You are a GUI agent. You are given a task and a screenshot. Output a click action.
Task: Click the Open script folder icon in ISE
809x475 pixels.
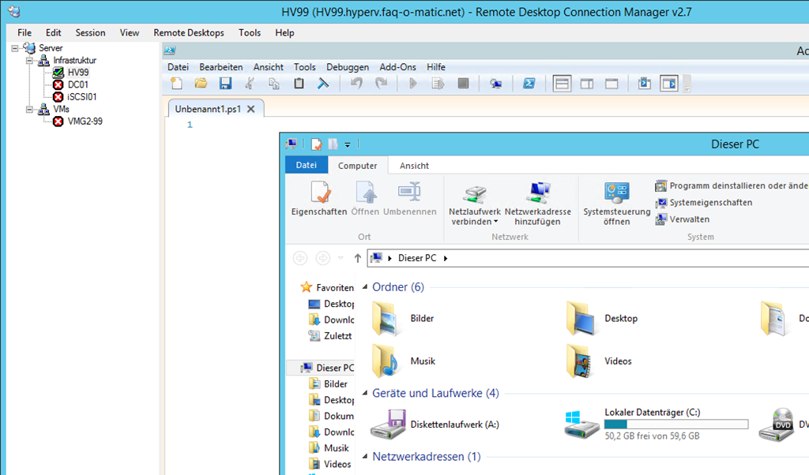(201, 84)
